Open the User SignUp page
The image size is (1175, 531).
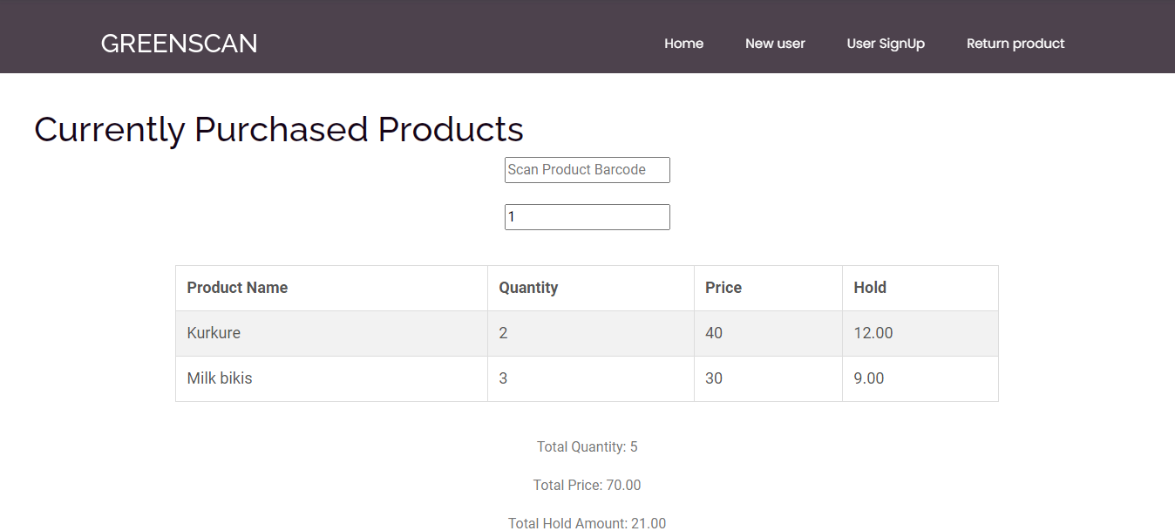(886, 44)
